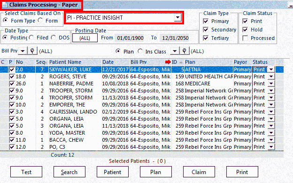This screenshot has height=183, width=293.
Task: Click the Plan button at bottom
Action: click(156, 172)
